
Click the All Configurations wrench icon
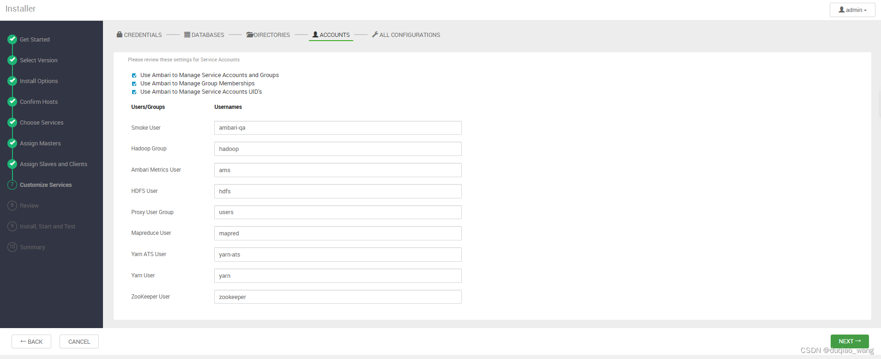tap(375, 34)
